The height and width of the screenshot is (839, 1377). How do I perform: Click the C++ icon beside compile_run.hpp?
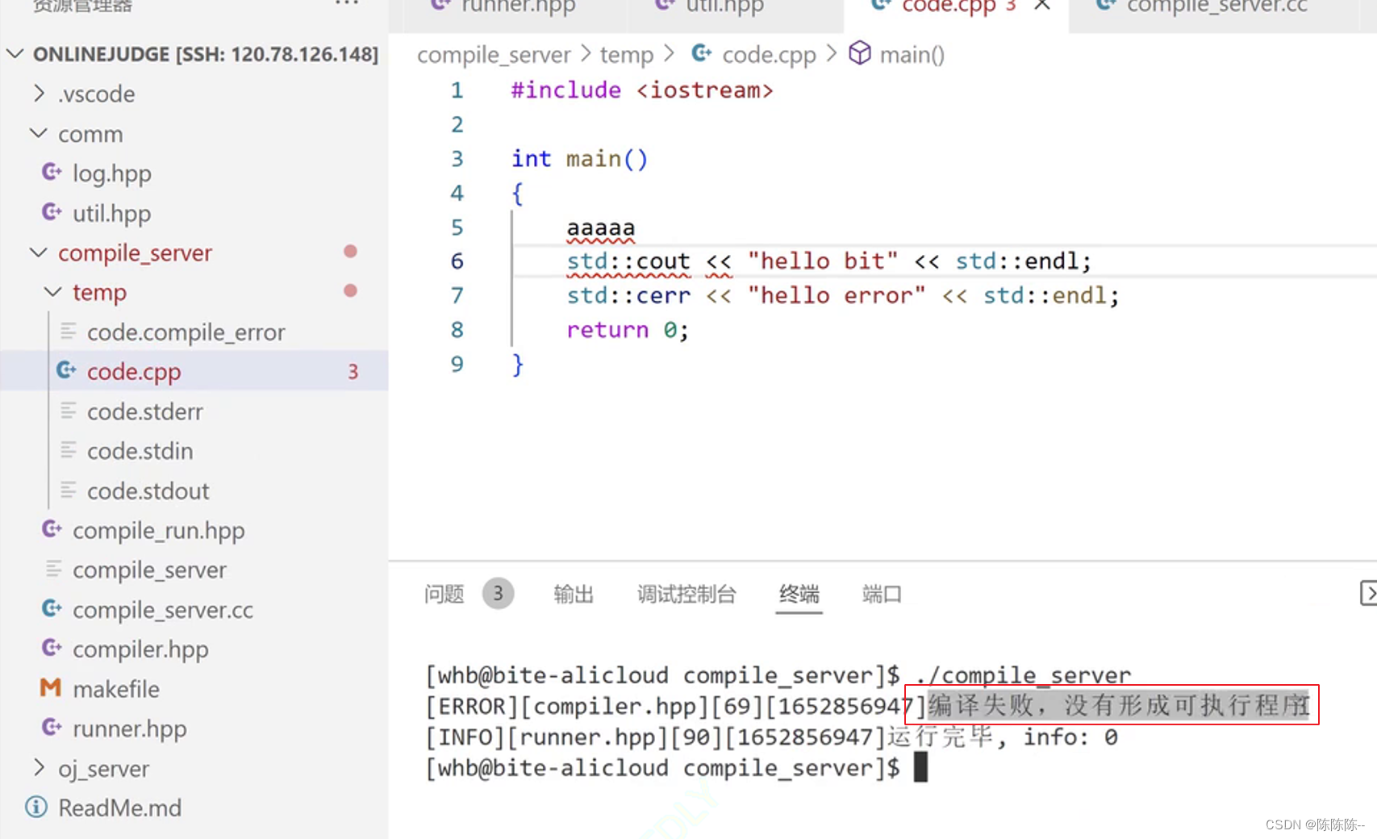52,529
